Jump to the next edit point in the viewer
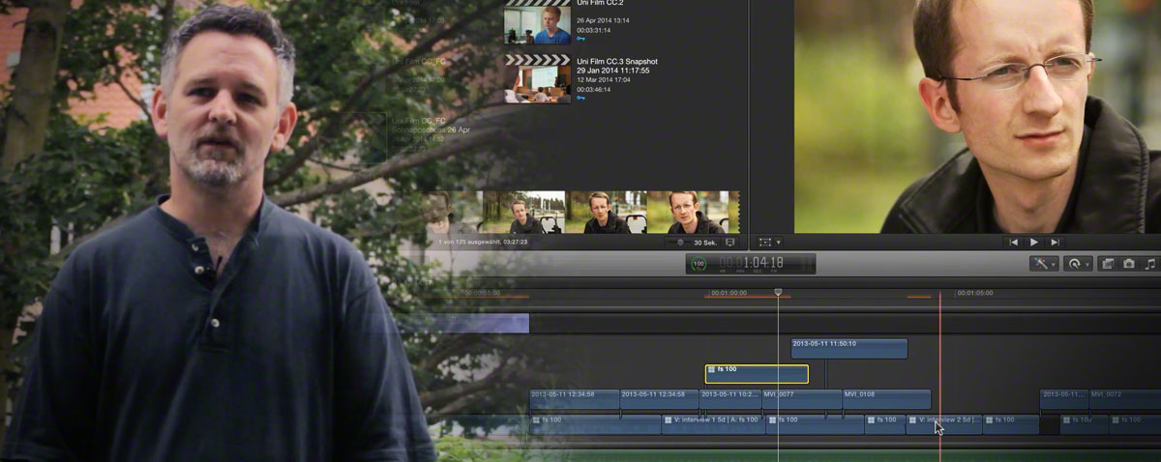1161x462 pixels. (1055, 243)
